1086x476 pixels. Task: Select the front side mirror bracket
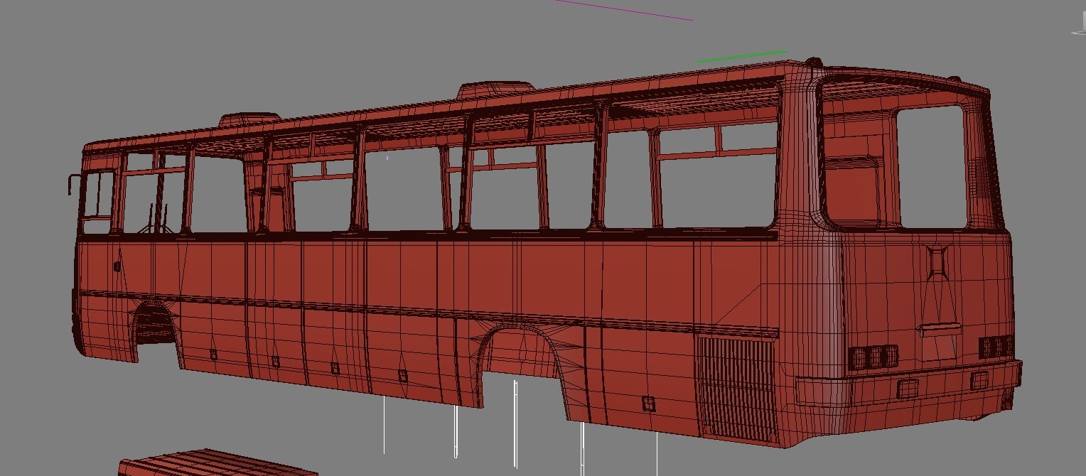(71, 183)
